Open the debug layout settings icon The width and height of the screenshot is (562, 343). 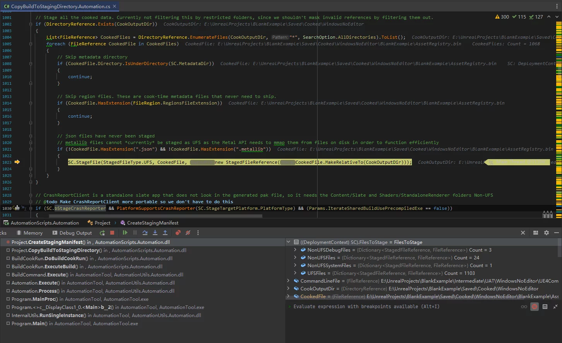coord(536,233)
